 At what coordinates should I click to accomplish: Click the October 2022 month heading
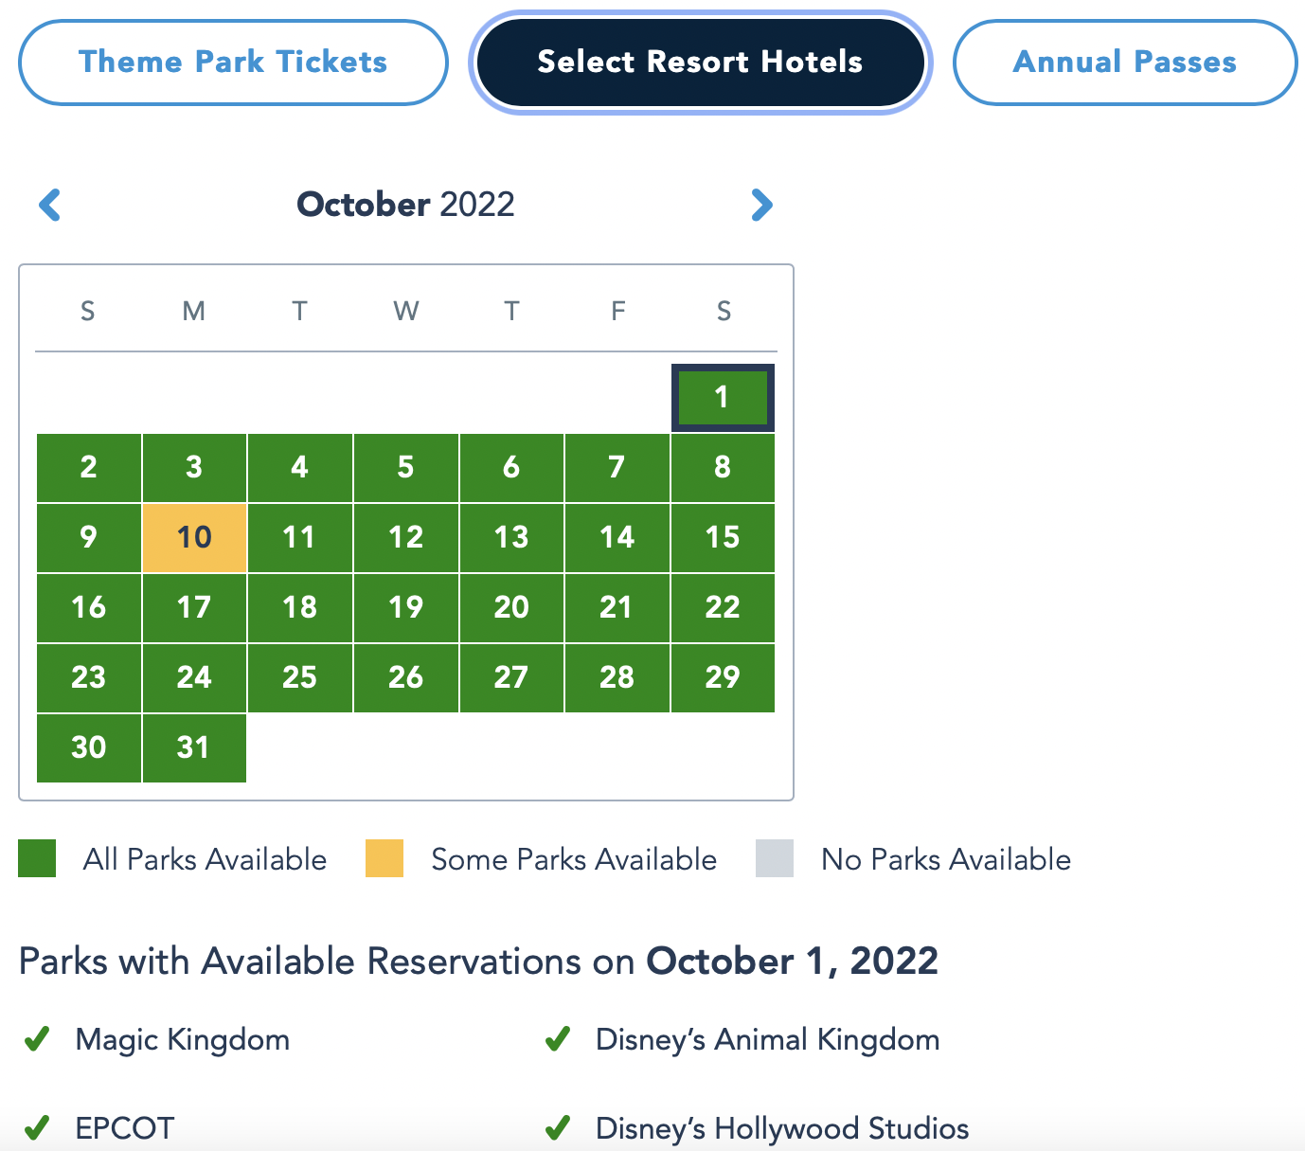click(x=406, y=205)
